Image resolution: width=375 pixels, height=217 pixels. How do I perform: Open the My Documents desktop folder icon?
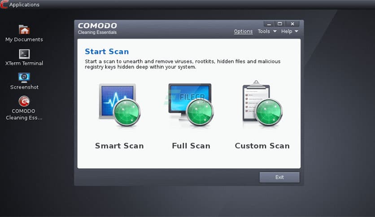24,30
